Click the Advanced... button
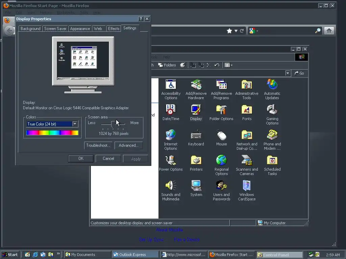This screenshot has height=259, width=346. pos(128,145)
